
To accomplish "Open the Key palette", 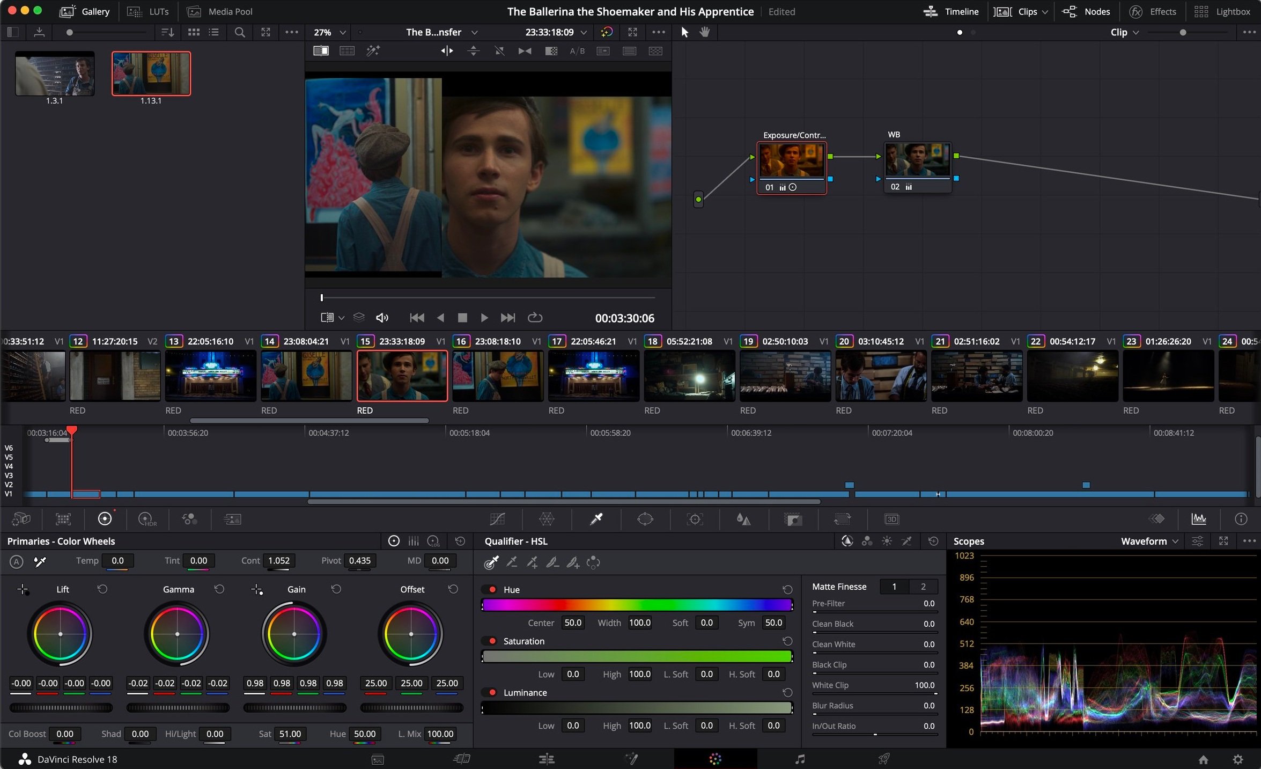I will pos(793,519).
